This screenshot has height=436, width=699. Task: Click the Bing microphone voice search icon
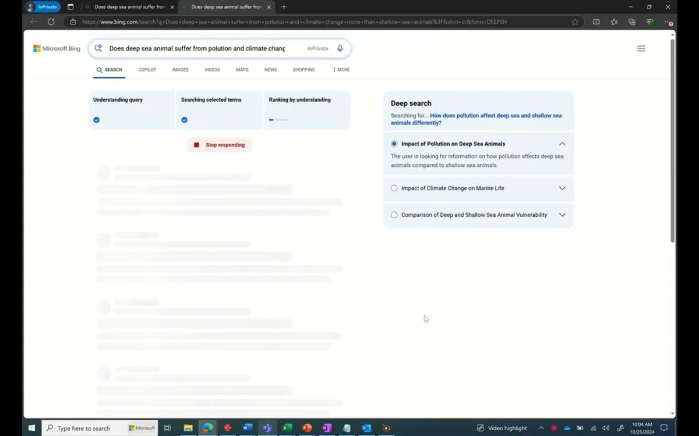[340, 48]
